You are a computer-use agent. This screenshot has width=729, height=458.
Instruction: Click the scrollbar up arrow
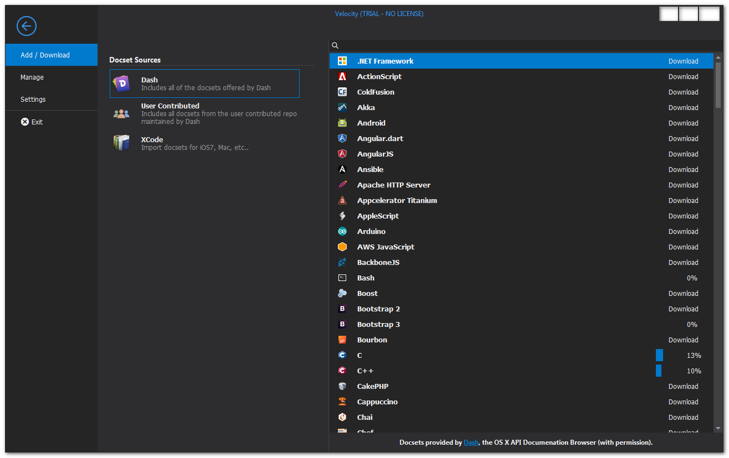tap(718, 57)
